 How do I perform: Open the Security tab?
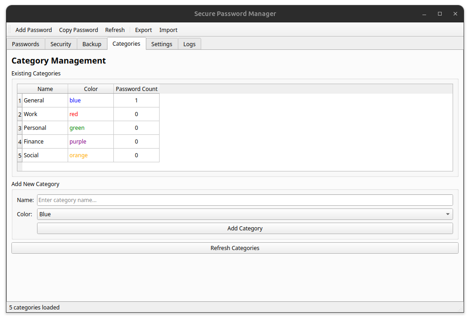coord(60,44)
